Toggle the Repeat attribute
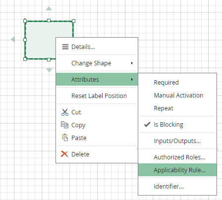The height and width of the screenshot is (200, 222). 177,108
